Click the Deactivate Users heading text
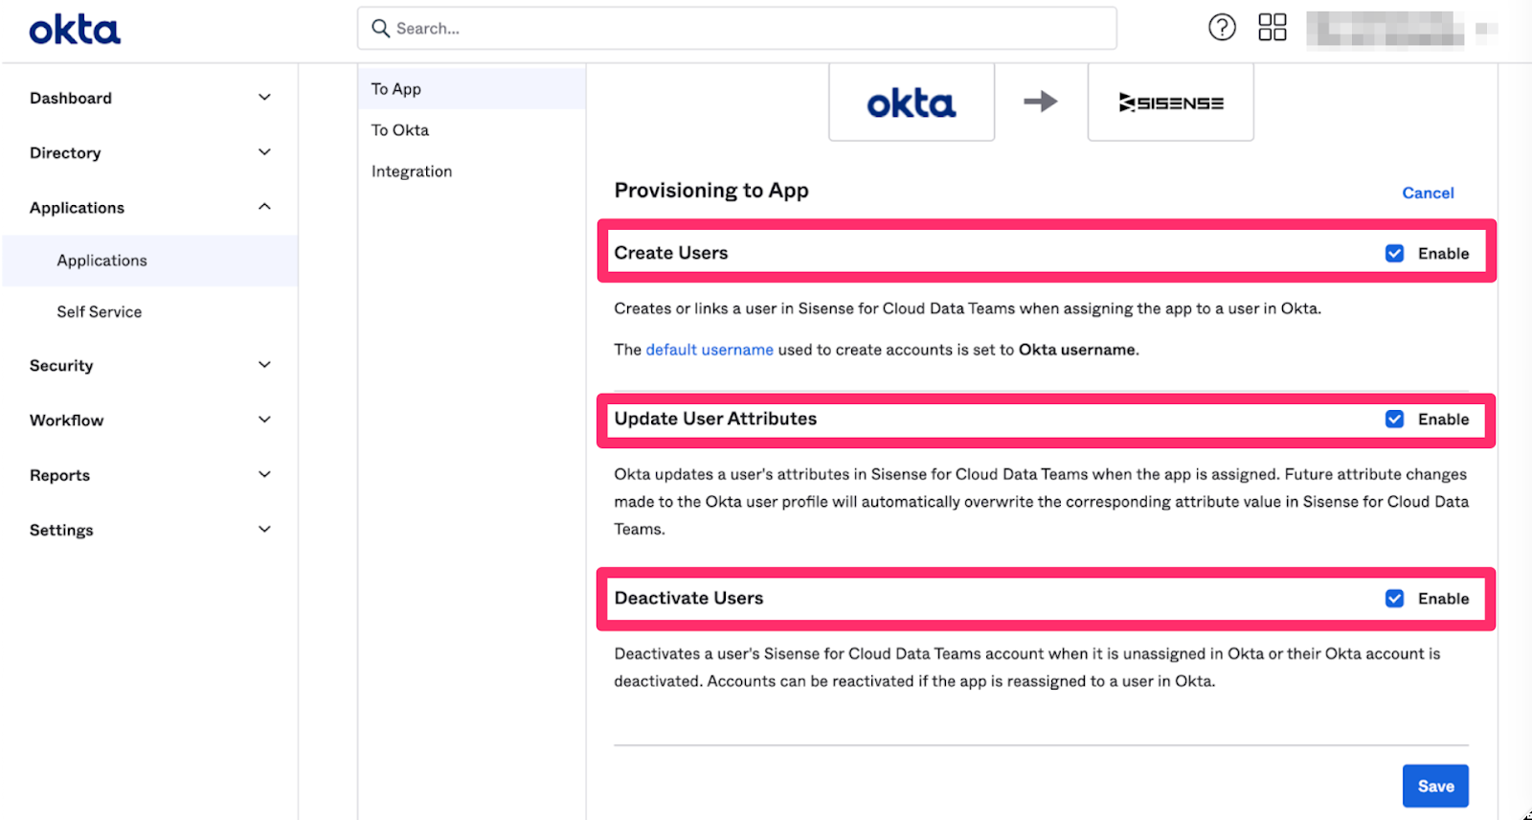This screenshot has height=820, width=1532. point(688,598)
